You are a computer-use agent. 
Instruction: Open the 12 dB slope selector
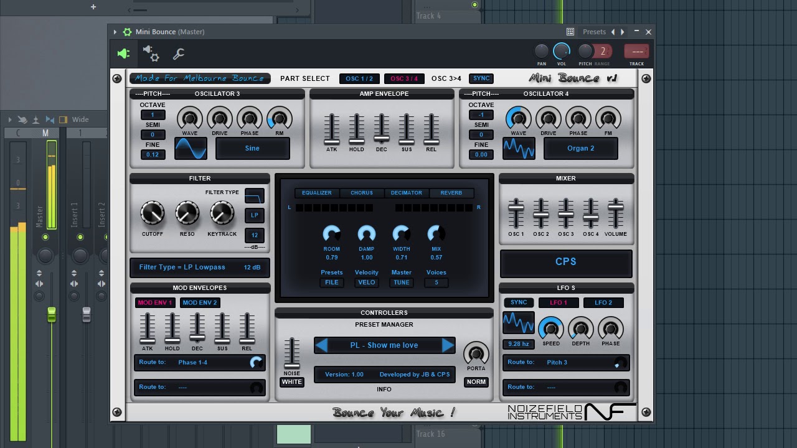255,235
